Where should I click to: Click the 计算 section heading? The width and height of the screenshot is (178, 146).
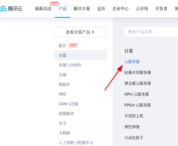[x=129, y=51]
